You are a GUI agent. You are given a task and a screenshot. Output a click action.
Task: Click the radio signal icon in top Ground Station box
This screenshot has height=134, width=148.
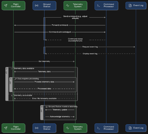37,5
